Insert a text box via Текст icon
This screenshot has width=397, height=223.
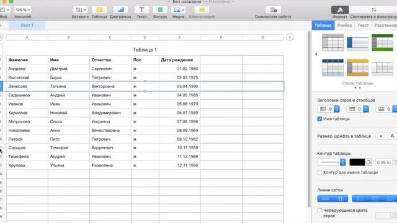point(141,10)
